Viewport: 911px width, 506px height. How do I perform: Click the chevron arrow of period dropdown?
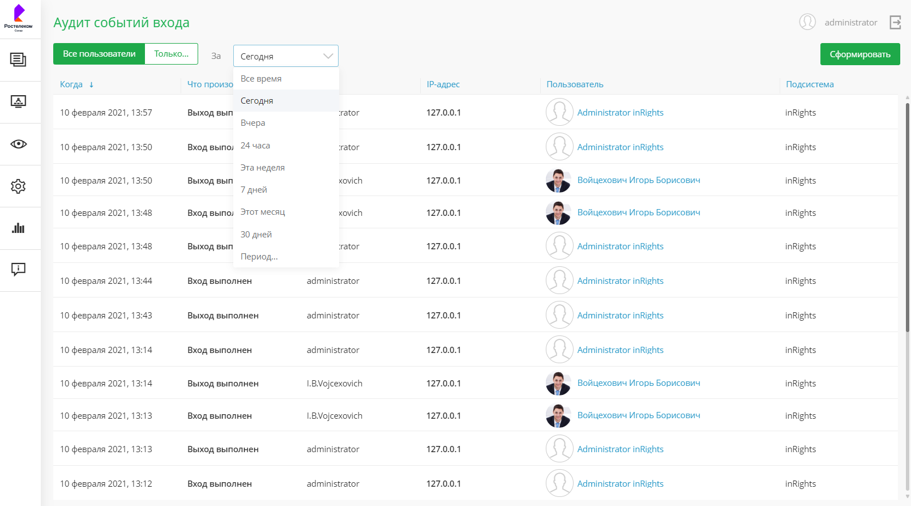[x=328, y=56]
